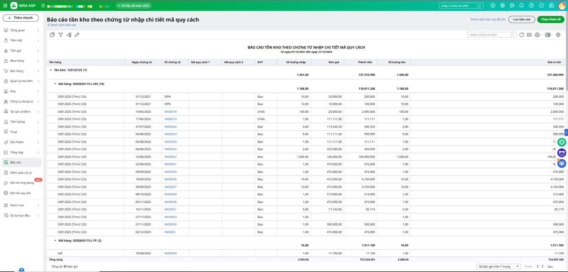Collapse the 'Tên kho: 123123123' group
The width and height of the screenshot is (568, 272).
click(51, 70)
